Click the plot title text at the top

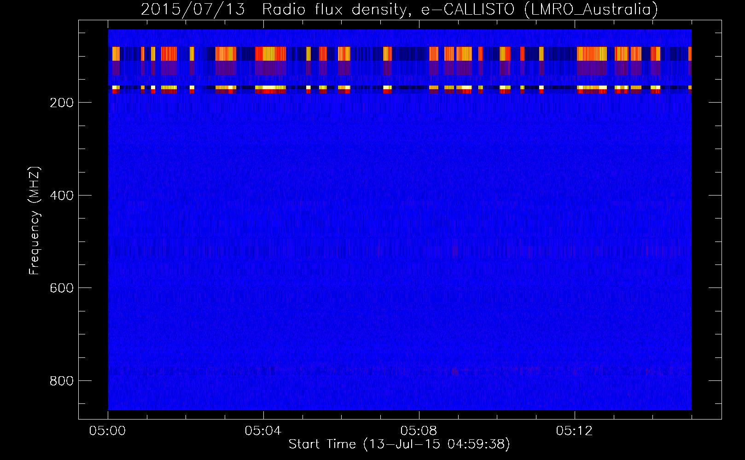click(399, 9)
